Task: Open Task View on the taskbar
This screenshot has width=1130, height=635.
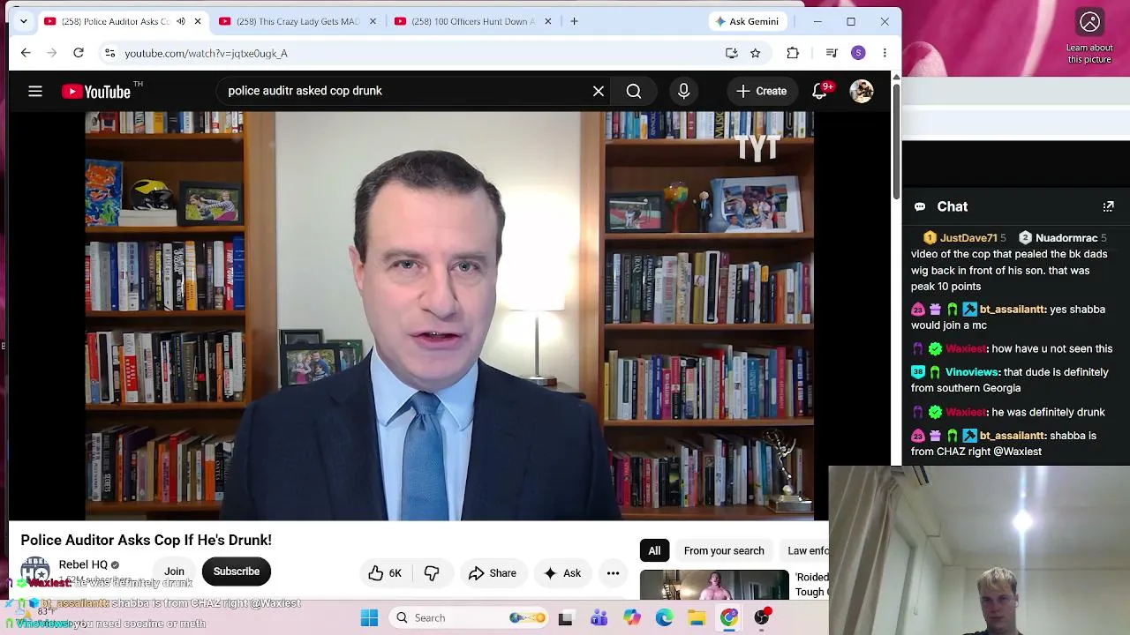Action: 565,617
